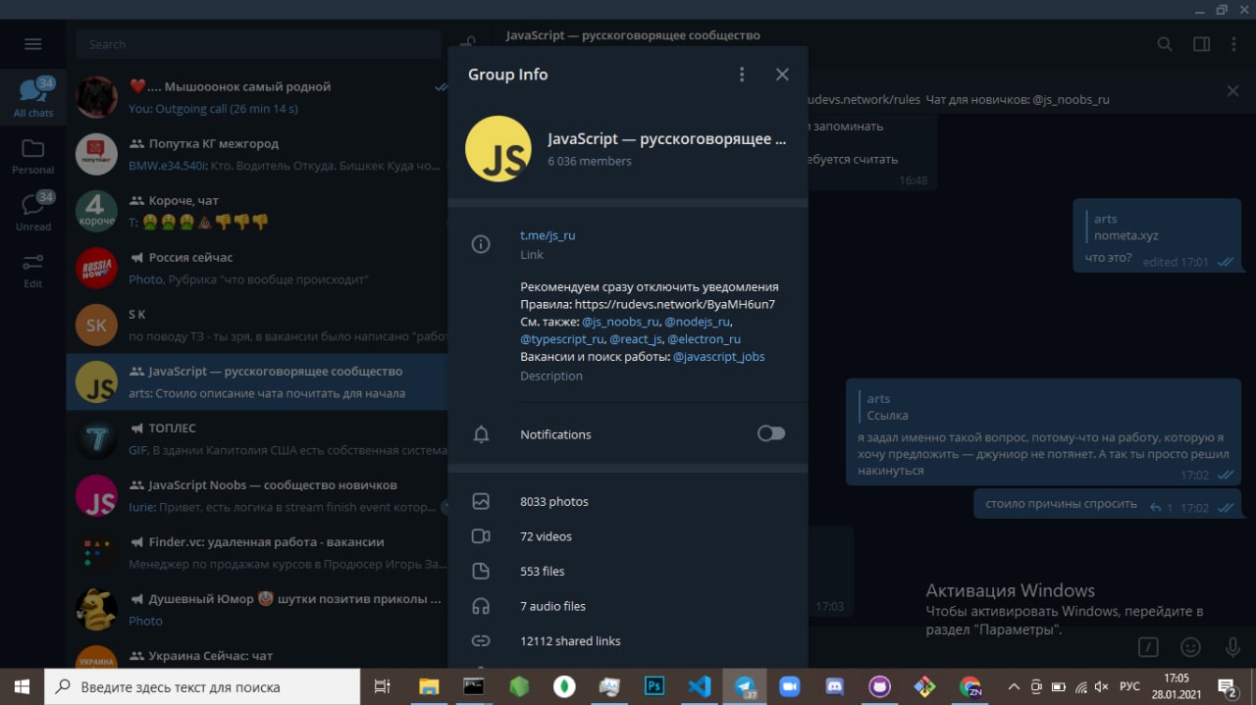The image size is (1256, 705).
Task: Open the Мышооонок самый родной chat
Action: 257,97
